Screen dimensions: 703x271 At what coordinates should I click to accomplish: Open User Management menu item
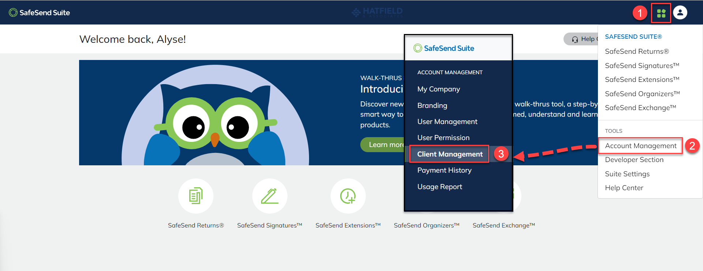(447, 121)
